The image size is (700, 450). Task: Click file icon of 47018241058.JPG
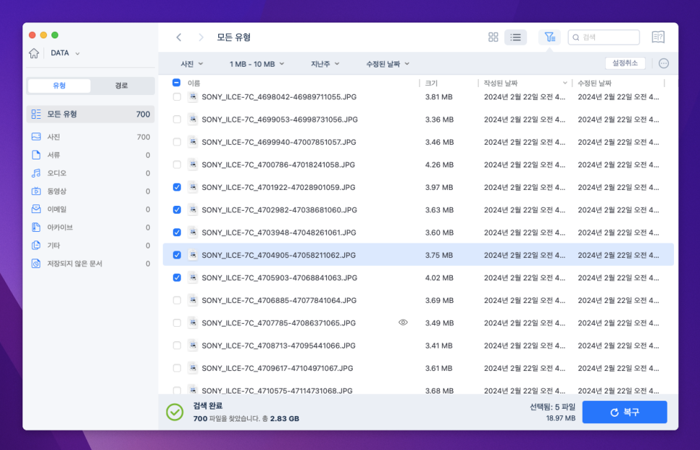193,164
